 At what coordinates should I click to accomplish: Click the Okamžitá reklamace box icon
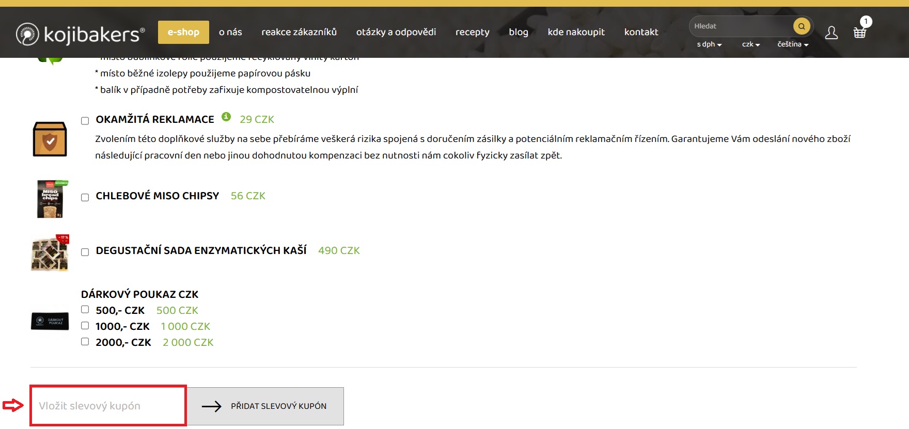(50, 139)
